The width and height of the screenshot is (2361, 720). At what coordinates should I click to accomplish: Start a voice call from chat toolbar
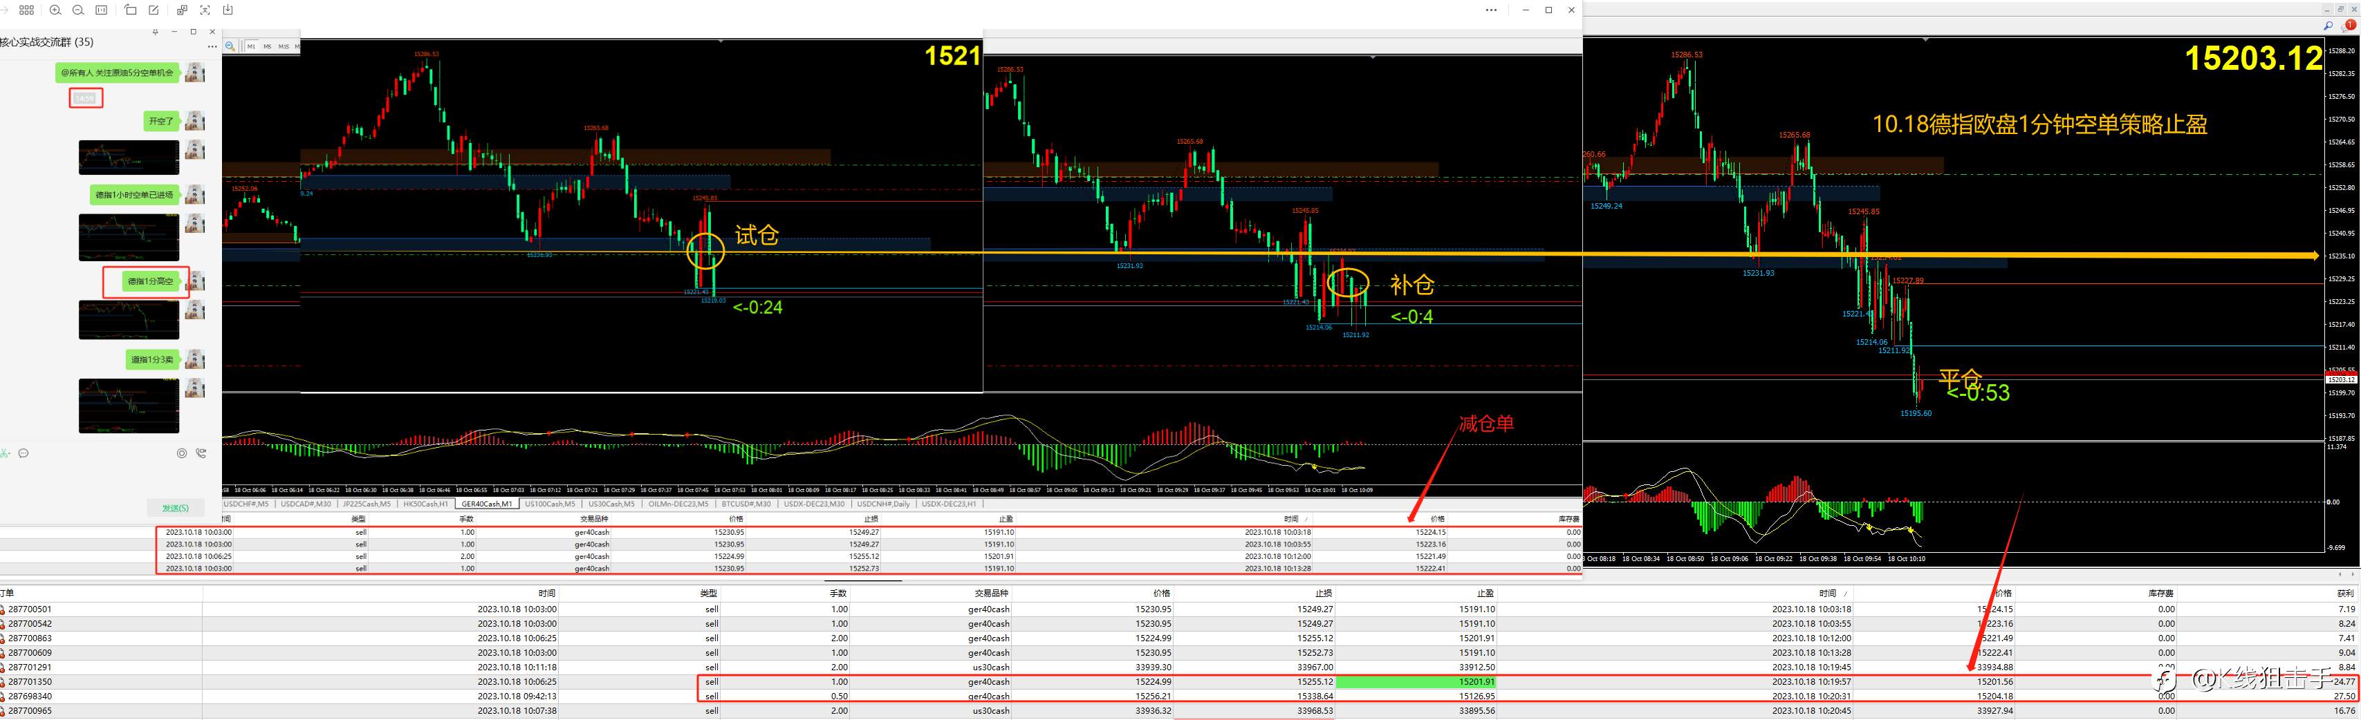(x=201, y=453)
